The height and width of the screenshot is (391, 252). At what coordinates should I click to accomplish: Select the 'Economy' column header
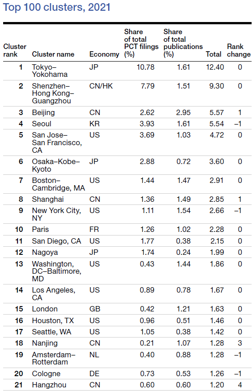click(x=104, y=54)
